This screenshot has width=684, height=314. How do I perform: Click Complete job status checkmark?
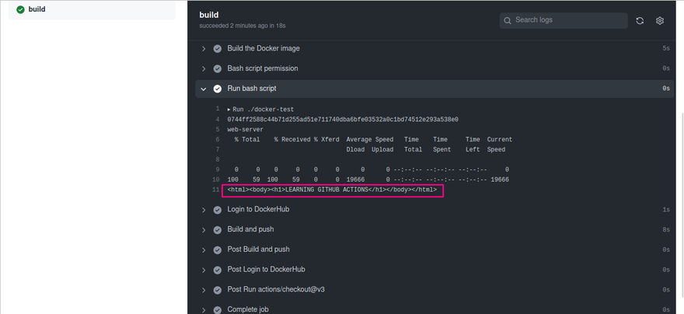point(217,310)
